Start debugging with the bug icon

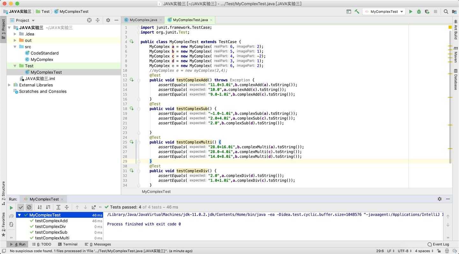click(419, 11)
